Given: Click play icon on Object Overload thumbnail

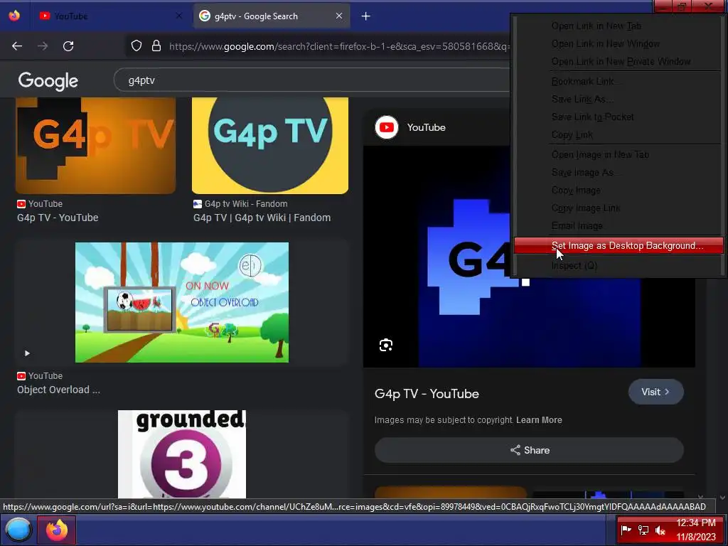Looking at the screenshot, I should pos(27,353).
